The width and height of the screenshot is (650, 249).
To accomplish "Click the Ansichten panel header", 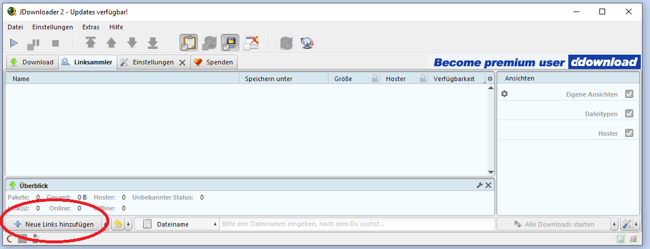I will coord(568,78).
